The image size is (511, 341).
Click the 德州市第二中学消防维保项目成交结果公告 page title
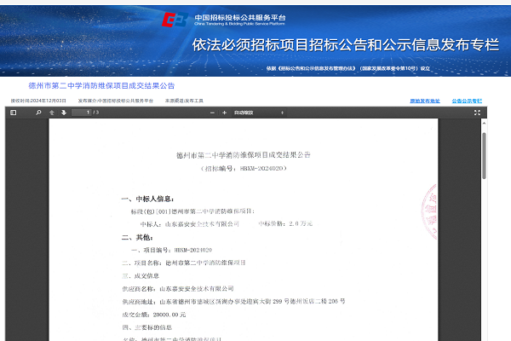click(x=101, y=86)
